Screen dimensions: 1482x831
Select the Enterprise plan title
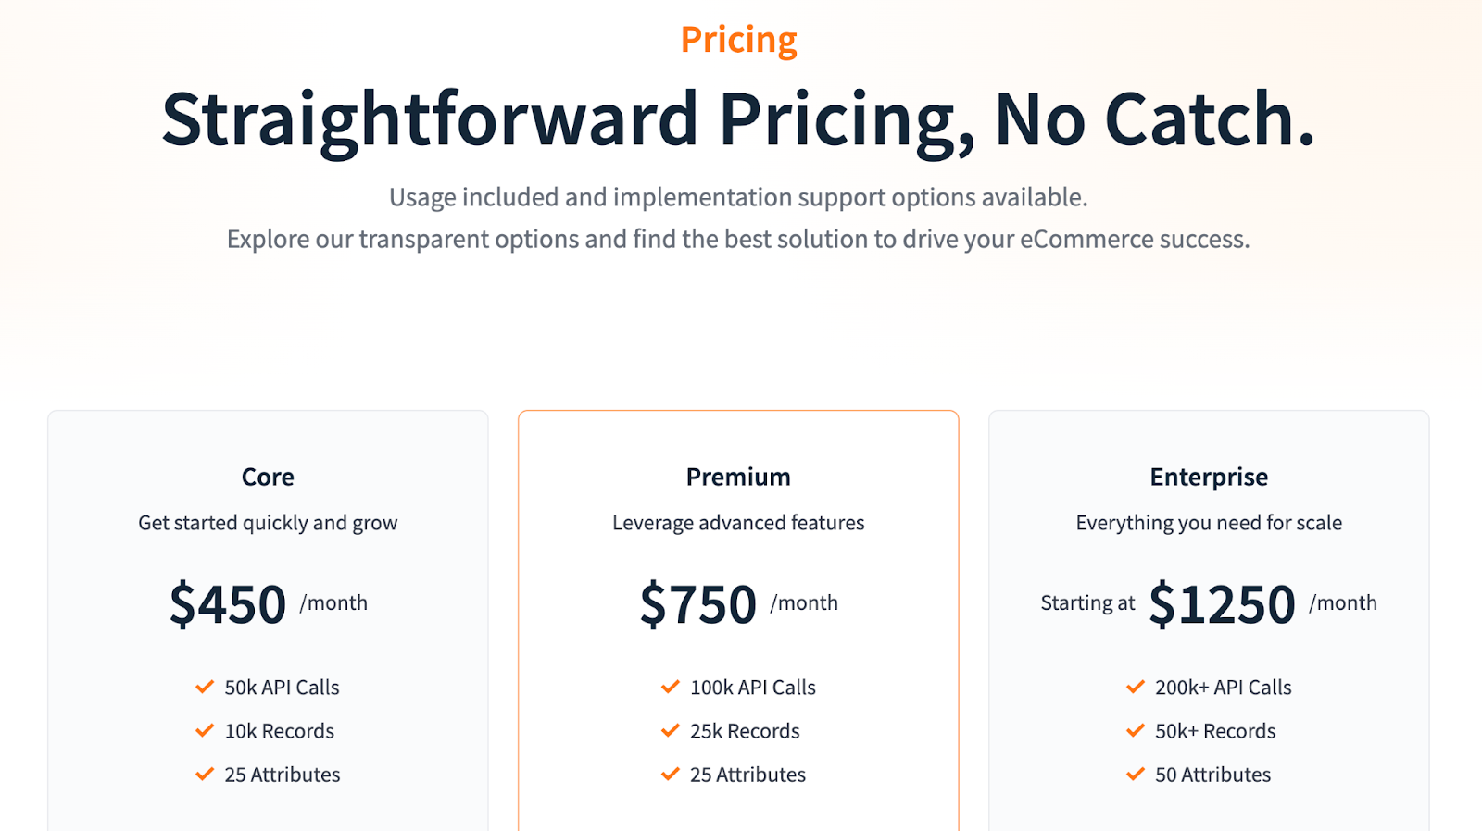pos(1209,477)
